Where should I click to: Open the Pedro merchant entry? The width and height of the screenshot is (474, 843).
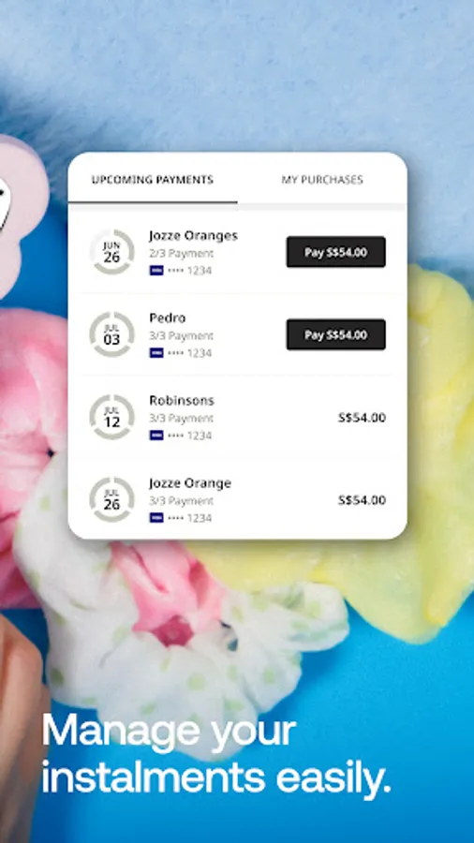[x=168, y=318]
